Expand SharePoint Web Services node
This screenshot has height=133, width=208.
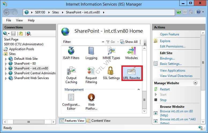[x=6, y=78]
